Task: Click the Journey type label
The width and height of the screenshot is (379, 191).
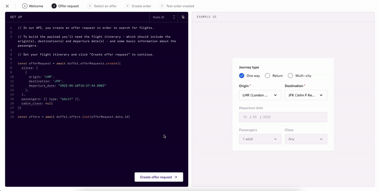Action: 249,67
